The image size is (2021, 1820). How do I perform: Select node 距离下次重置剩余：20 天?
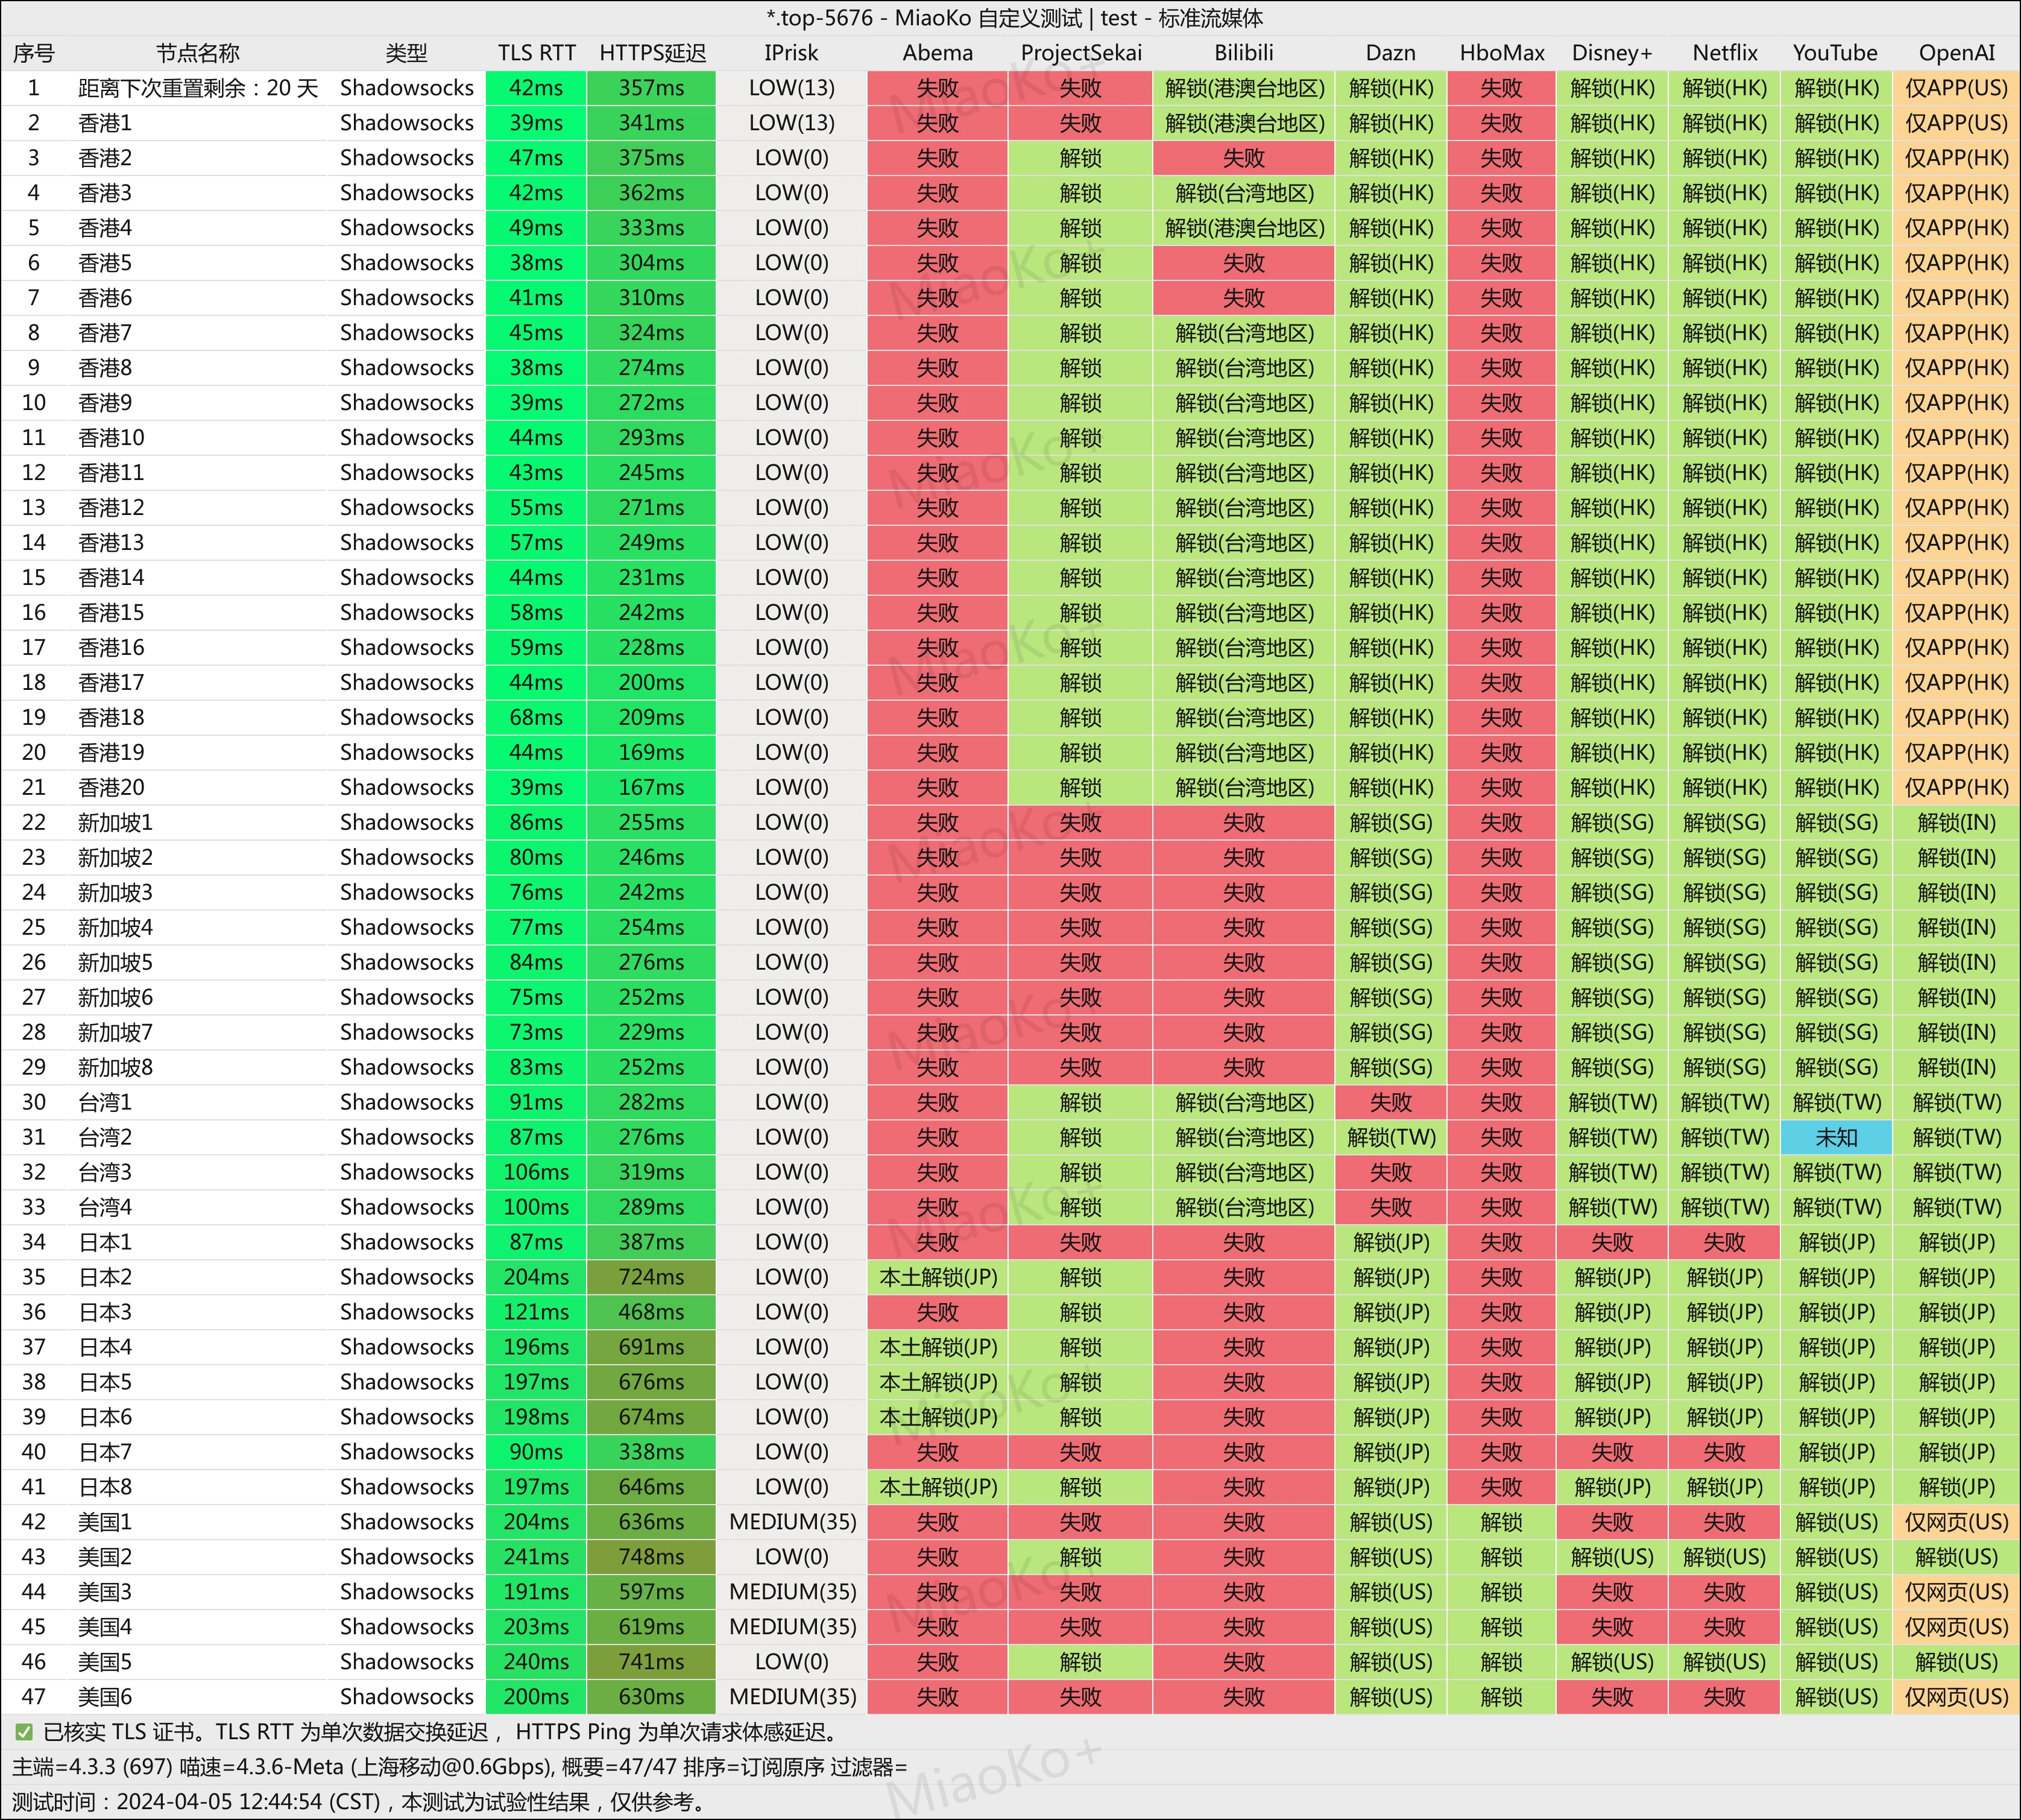(x=198, y=88)
